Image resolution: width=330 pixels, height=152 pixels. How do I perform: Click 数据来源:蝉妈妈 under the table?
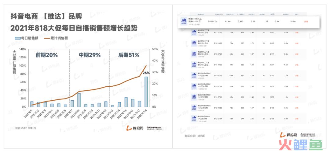point(195,136)
